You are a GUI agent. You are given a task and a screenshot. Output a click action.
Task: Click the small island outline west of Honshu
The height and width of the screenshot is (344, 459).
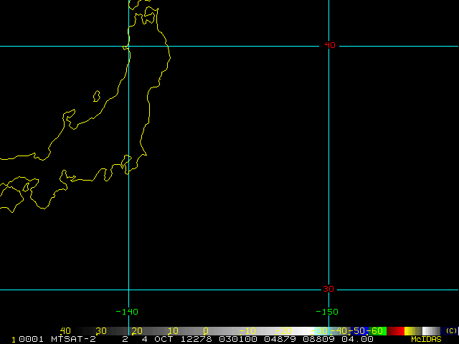[96, 95]
